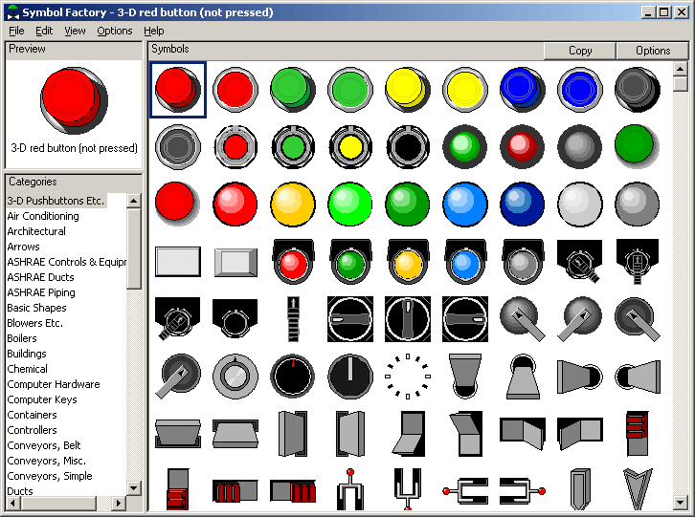Image resolution: width=695 pixels, height=517 pixels.
Task: Select the 3-D Pushbuttons Etc. category
Action: (x=56, y=201)
